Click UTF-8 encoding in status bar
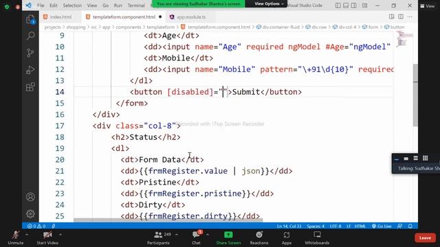Screen dimensions: 440x247 coord(335,226)
